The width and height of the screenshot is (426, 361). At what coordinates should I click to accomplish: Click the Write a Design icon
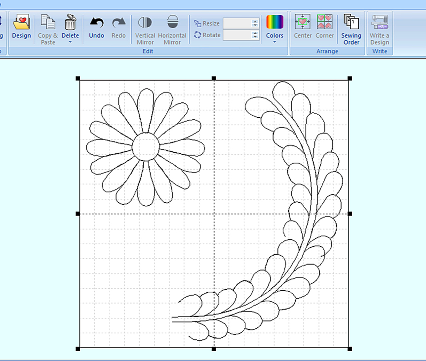380,23
